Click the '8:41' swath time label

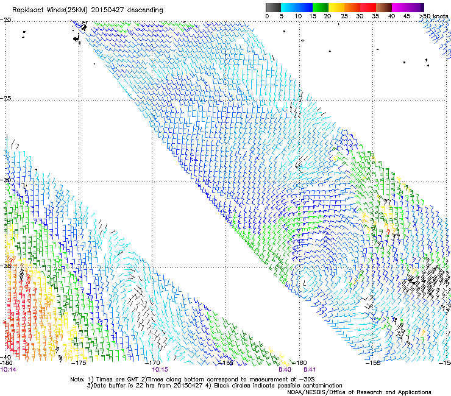310,370
